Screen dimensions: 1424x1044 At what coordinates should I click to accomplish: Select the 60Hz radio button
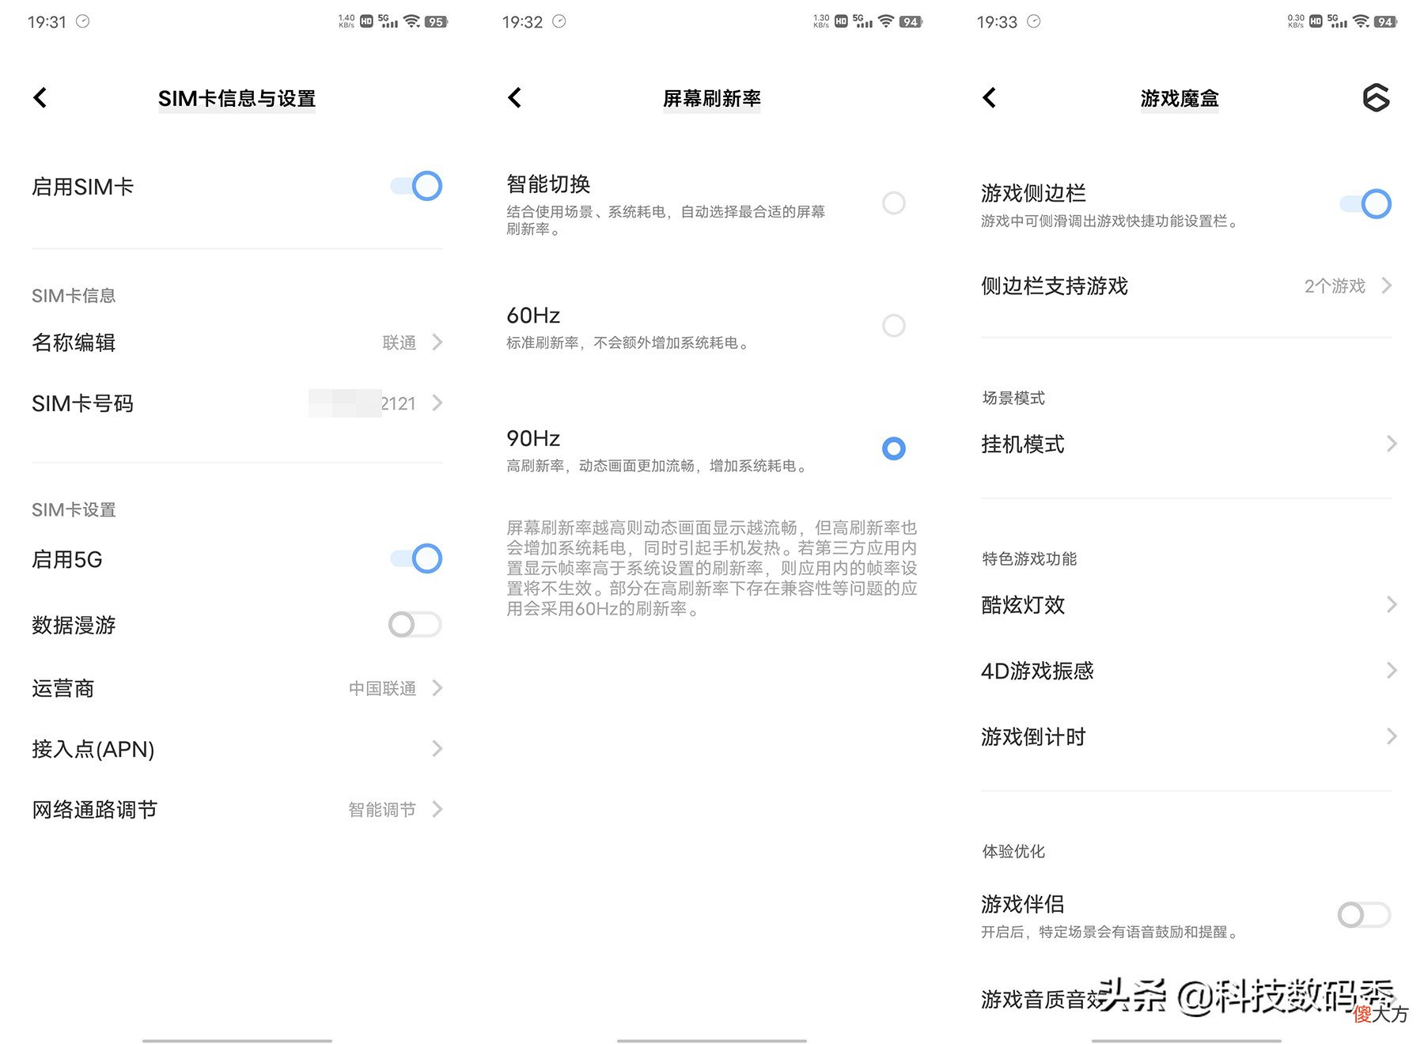894,326
